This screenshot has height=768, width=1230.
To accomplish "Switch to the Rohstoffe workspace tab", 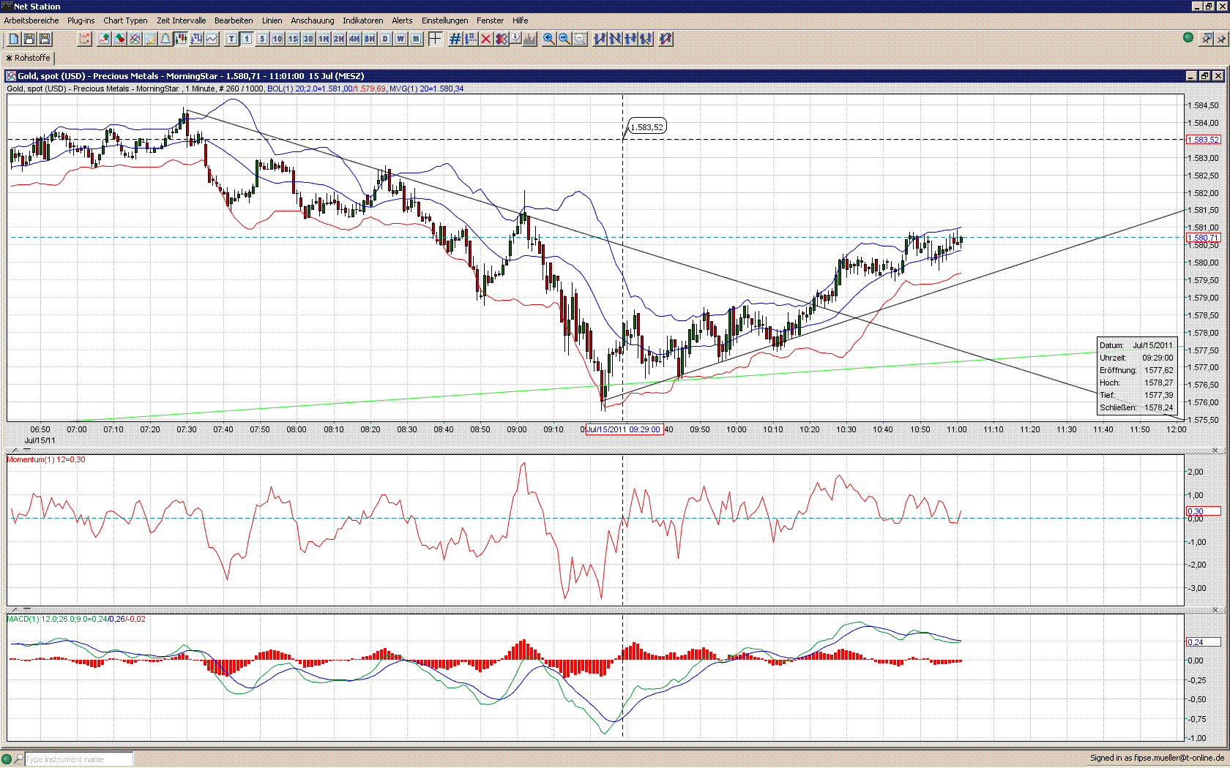I will click(29, 58).
